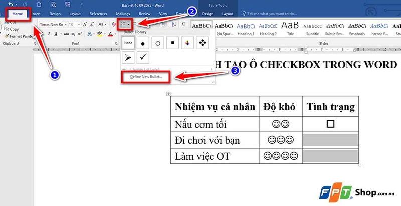This screenshot has height=206, width=401.
Task: Toggle Show/Hide paragraph marks
Action: tap(183, 24)
